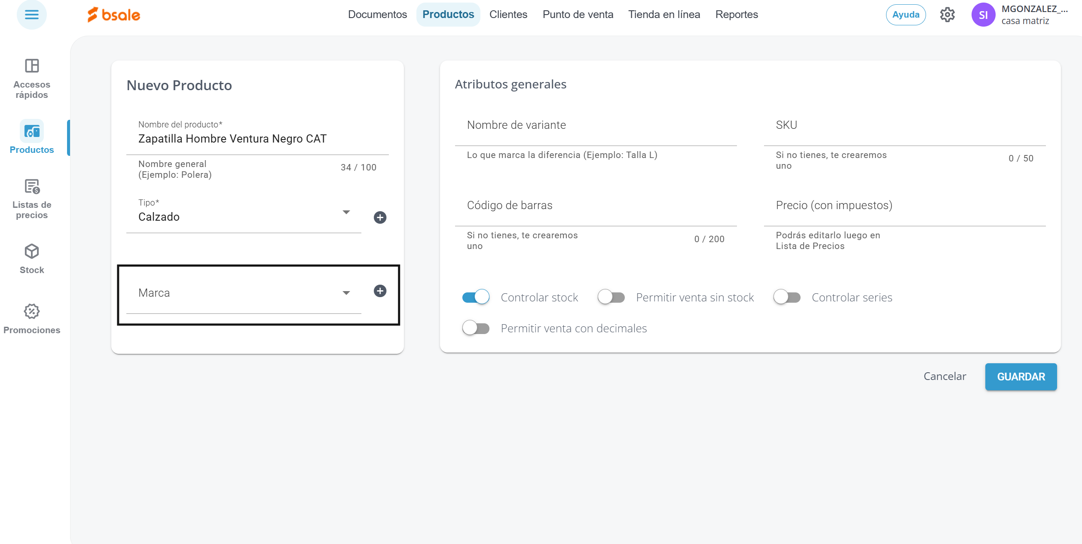Open Promociones sidebar icon
This screenshot has width=1082, height=544.
(x=32, y=311)
